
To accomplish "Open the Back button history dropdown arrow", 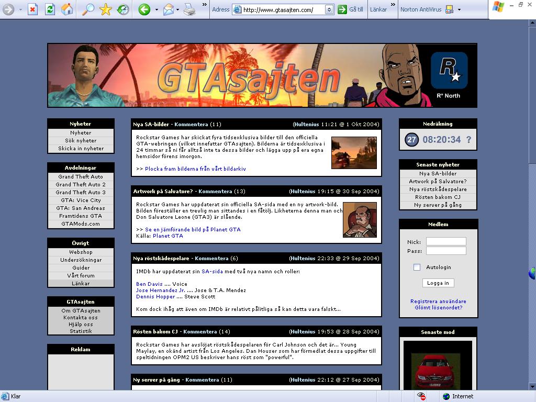I will (x=157, y=9).
